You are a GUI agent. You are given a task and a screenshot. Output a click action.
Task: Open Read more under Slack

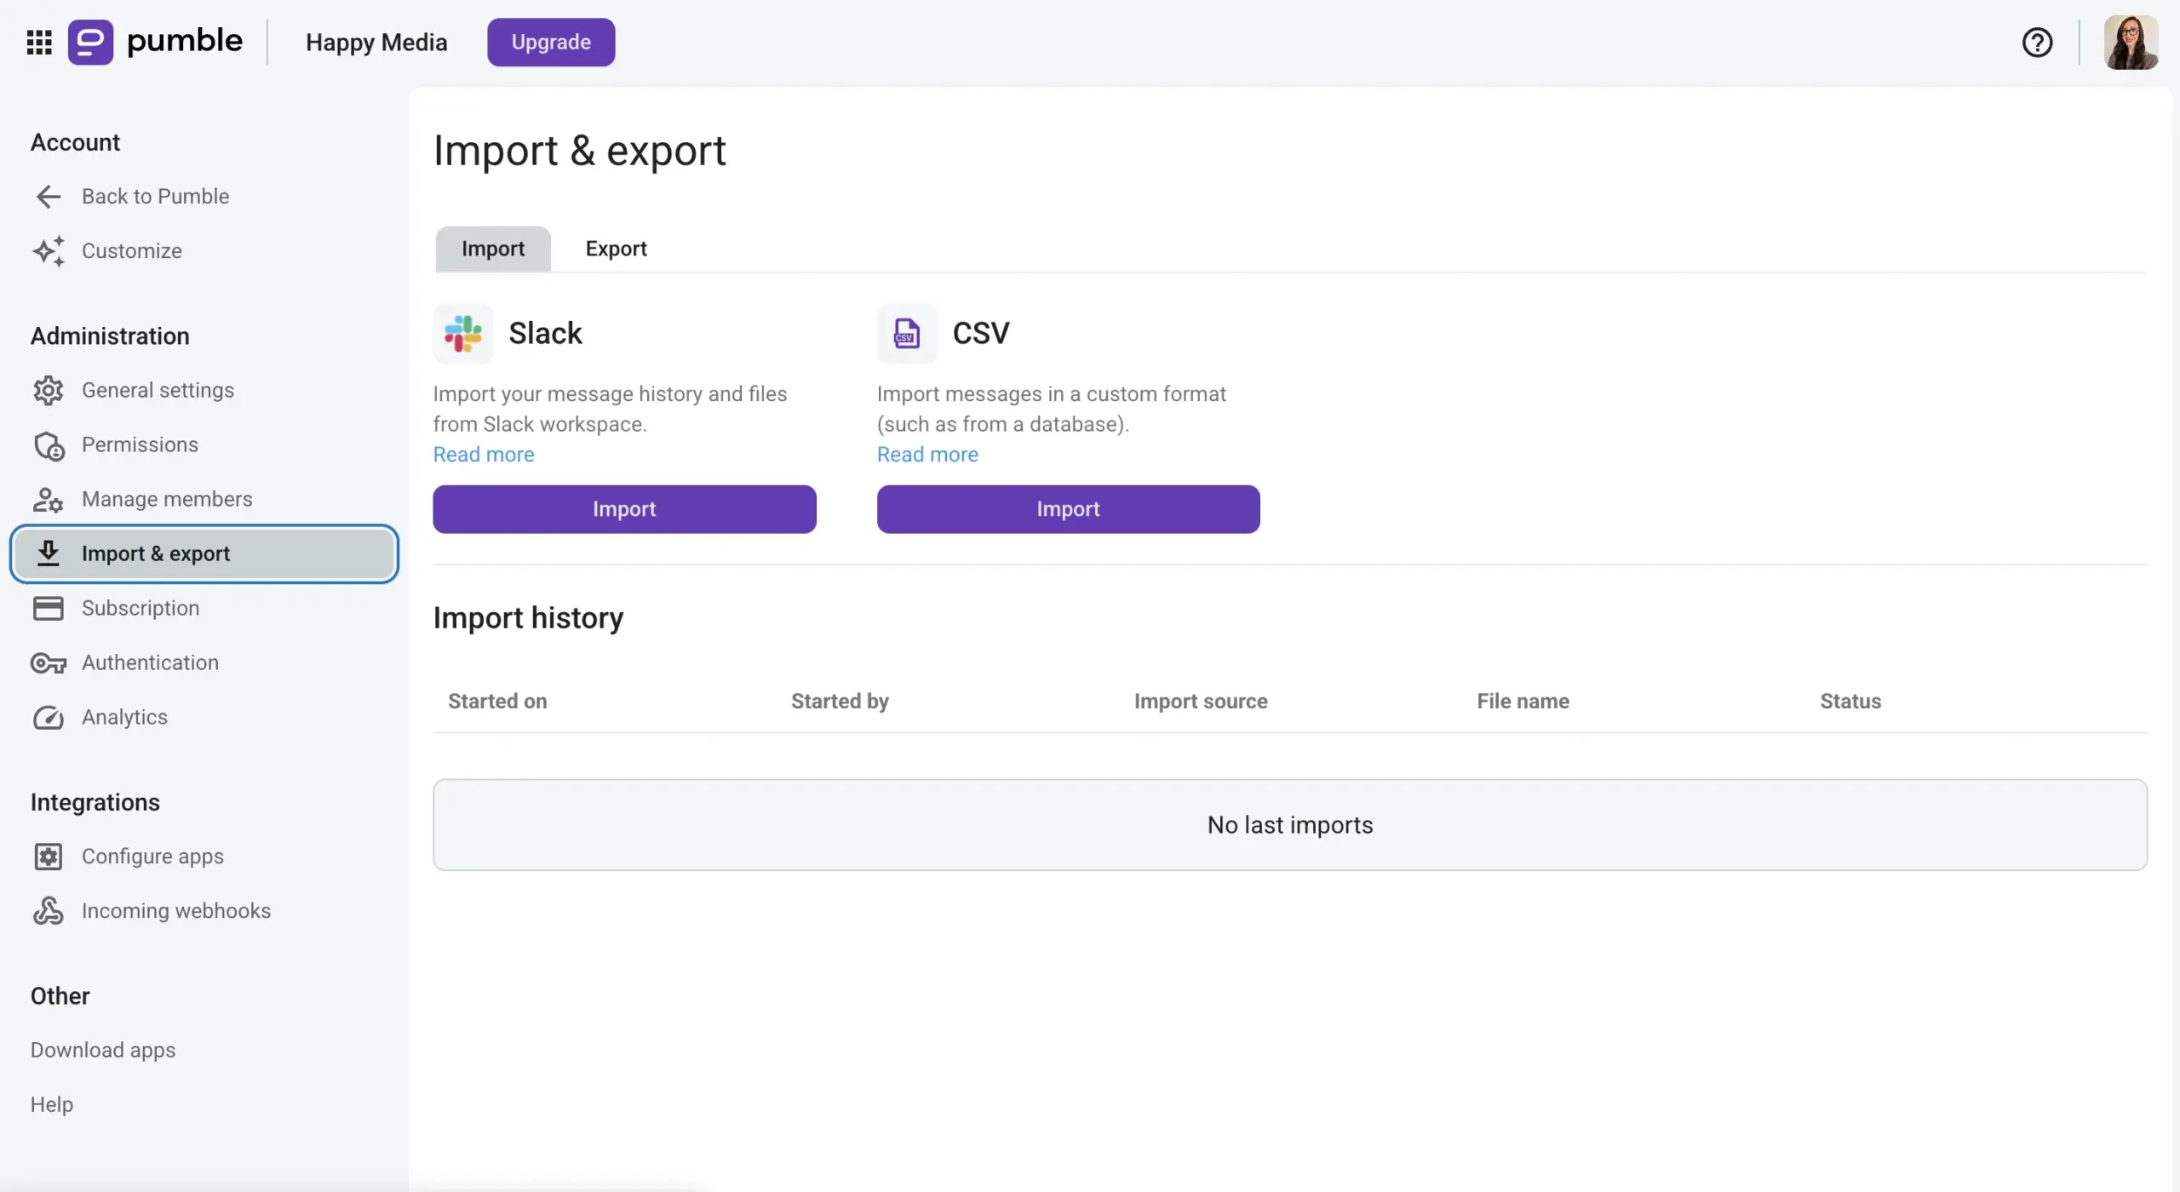(484, 455)
